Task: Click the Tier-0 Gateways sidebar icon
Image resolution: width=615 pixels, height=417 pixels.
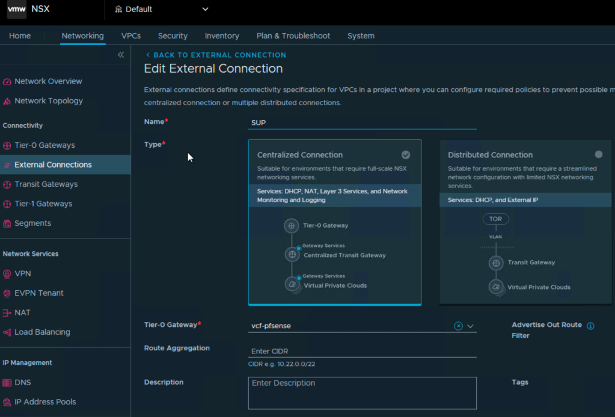Action: point(7,145)
